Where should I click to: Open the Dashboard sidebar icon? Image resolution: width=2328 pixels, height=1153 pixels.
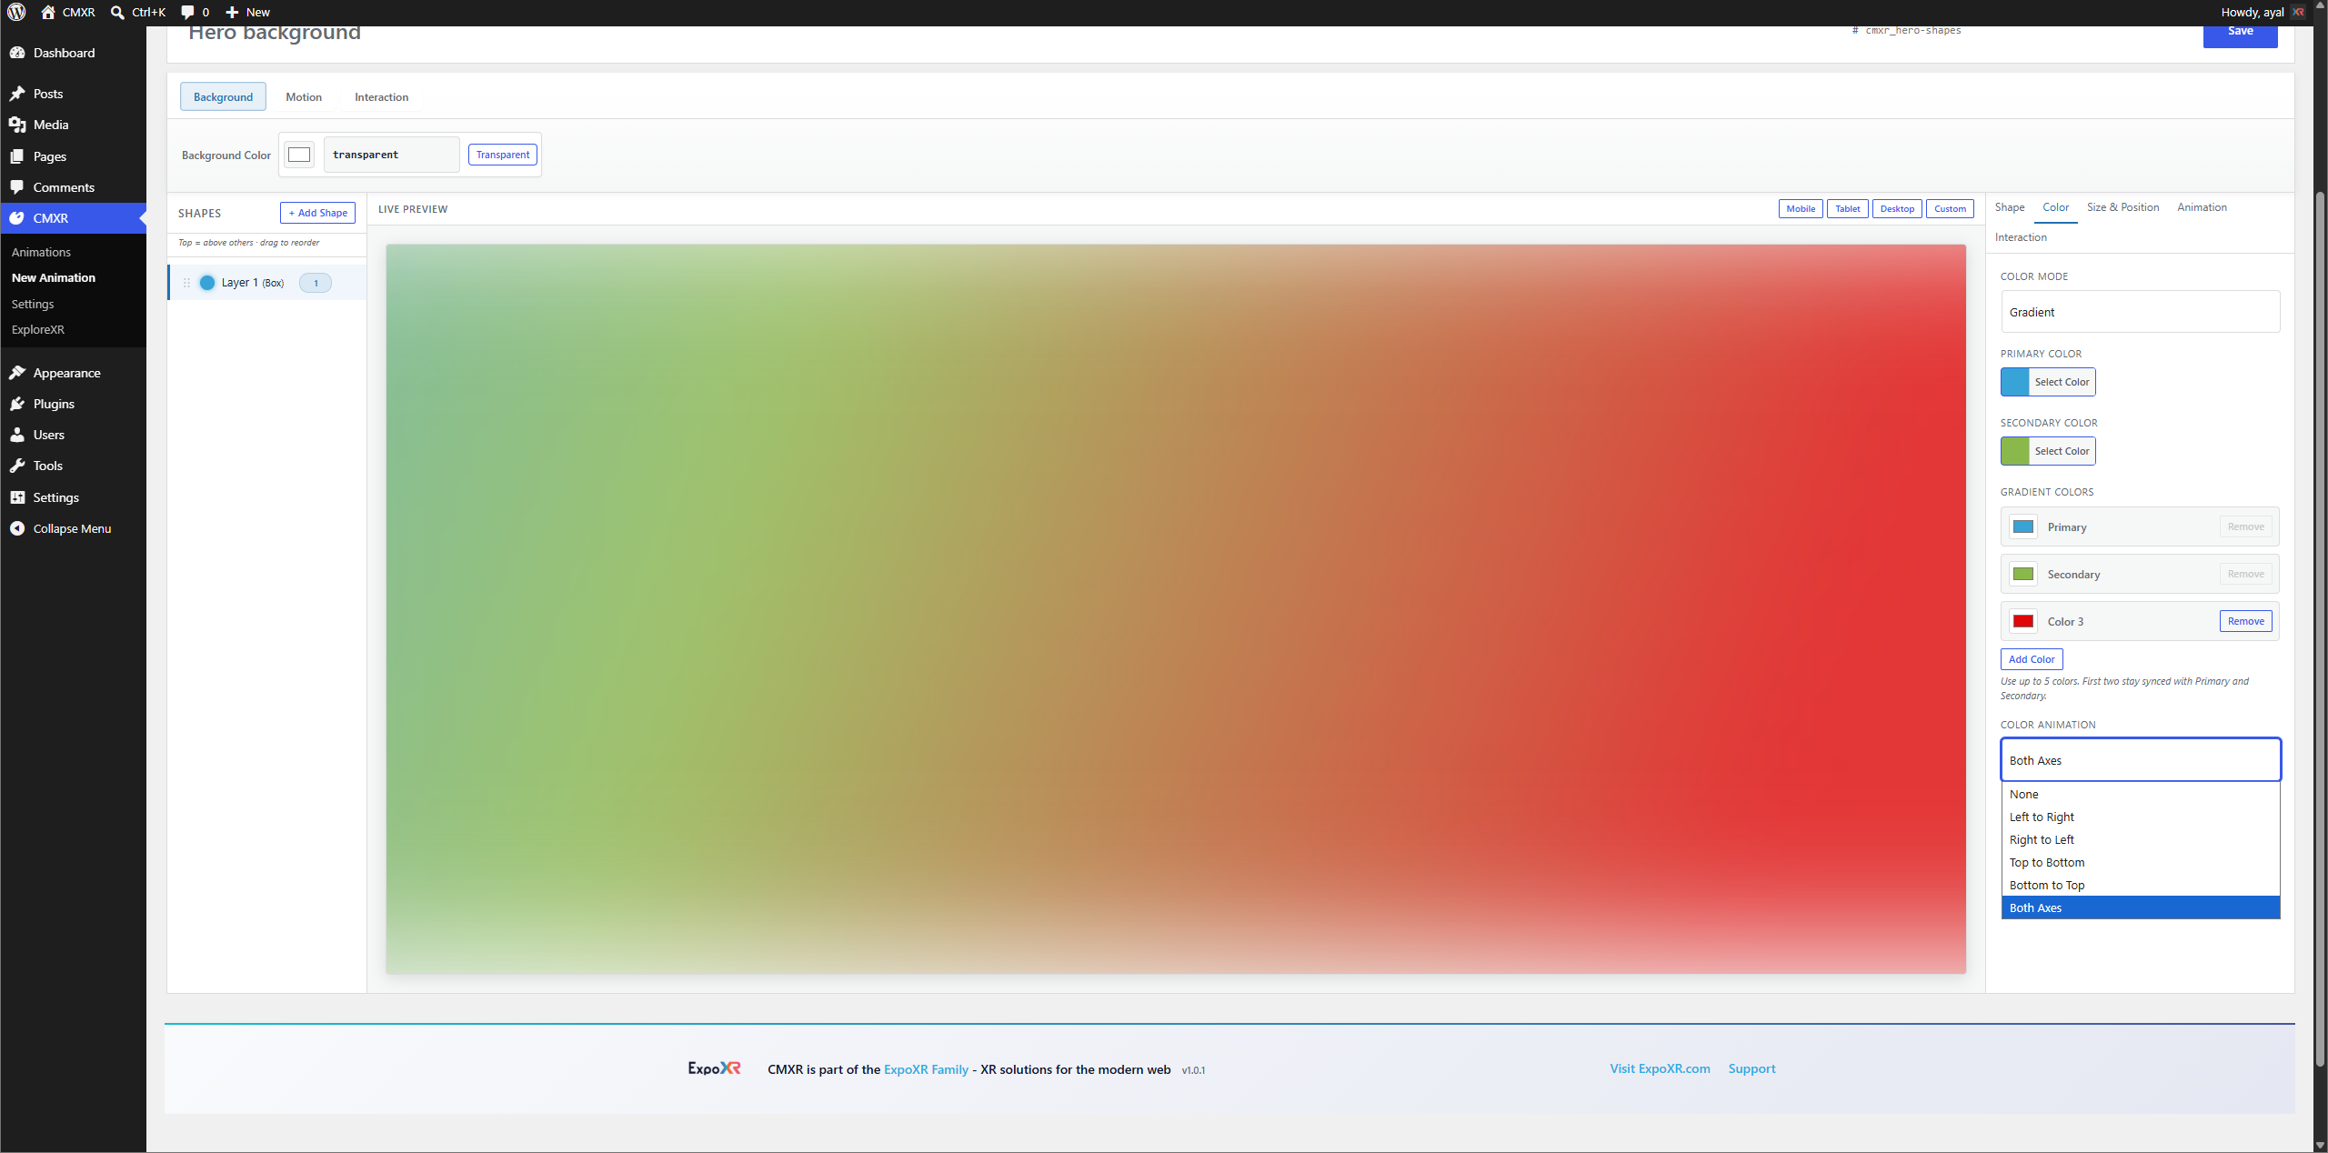click(x=17, y=53)
